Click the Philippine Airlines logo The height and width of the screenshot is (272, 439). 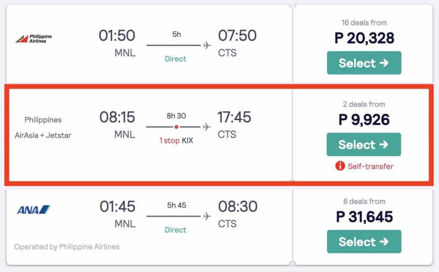(x=33, y=39)
